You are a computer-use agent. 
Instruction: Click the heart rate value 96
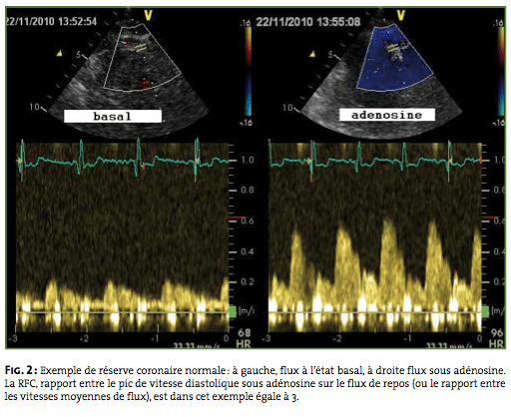[497, 333]
